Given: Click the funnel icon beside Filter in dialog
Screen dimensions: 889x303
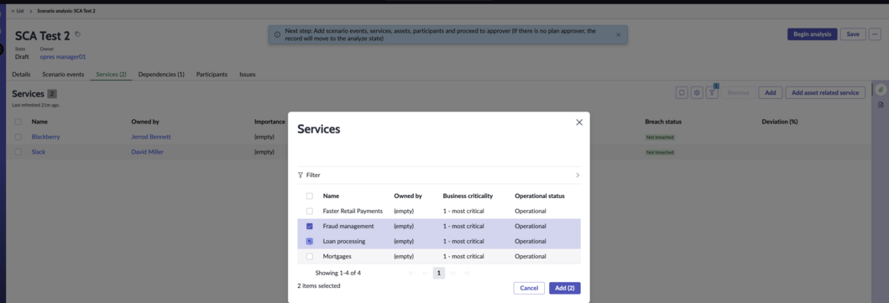Looking at the screenshot, I should 301,175.
